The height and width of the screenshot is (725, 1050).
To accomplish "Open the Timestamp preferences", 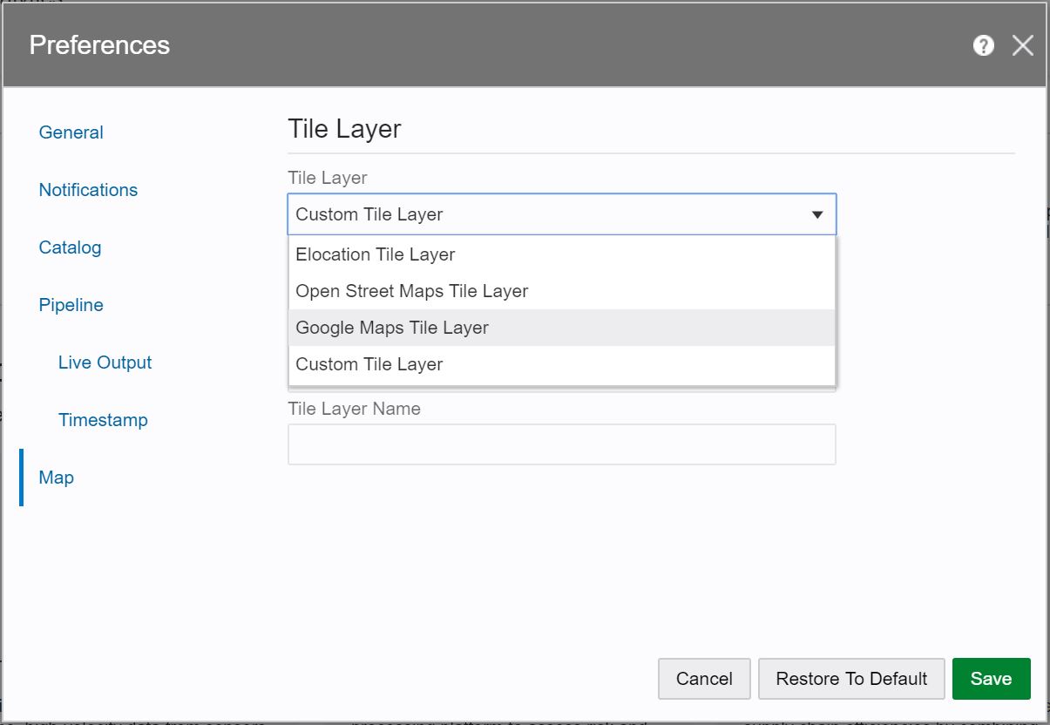I will click(101, 420).
